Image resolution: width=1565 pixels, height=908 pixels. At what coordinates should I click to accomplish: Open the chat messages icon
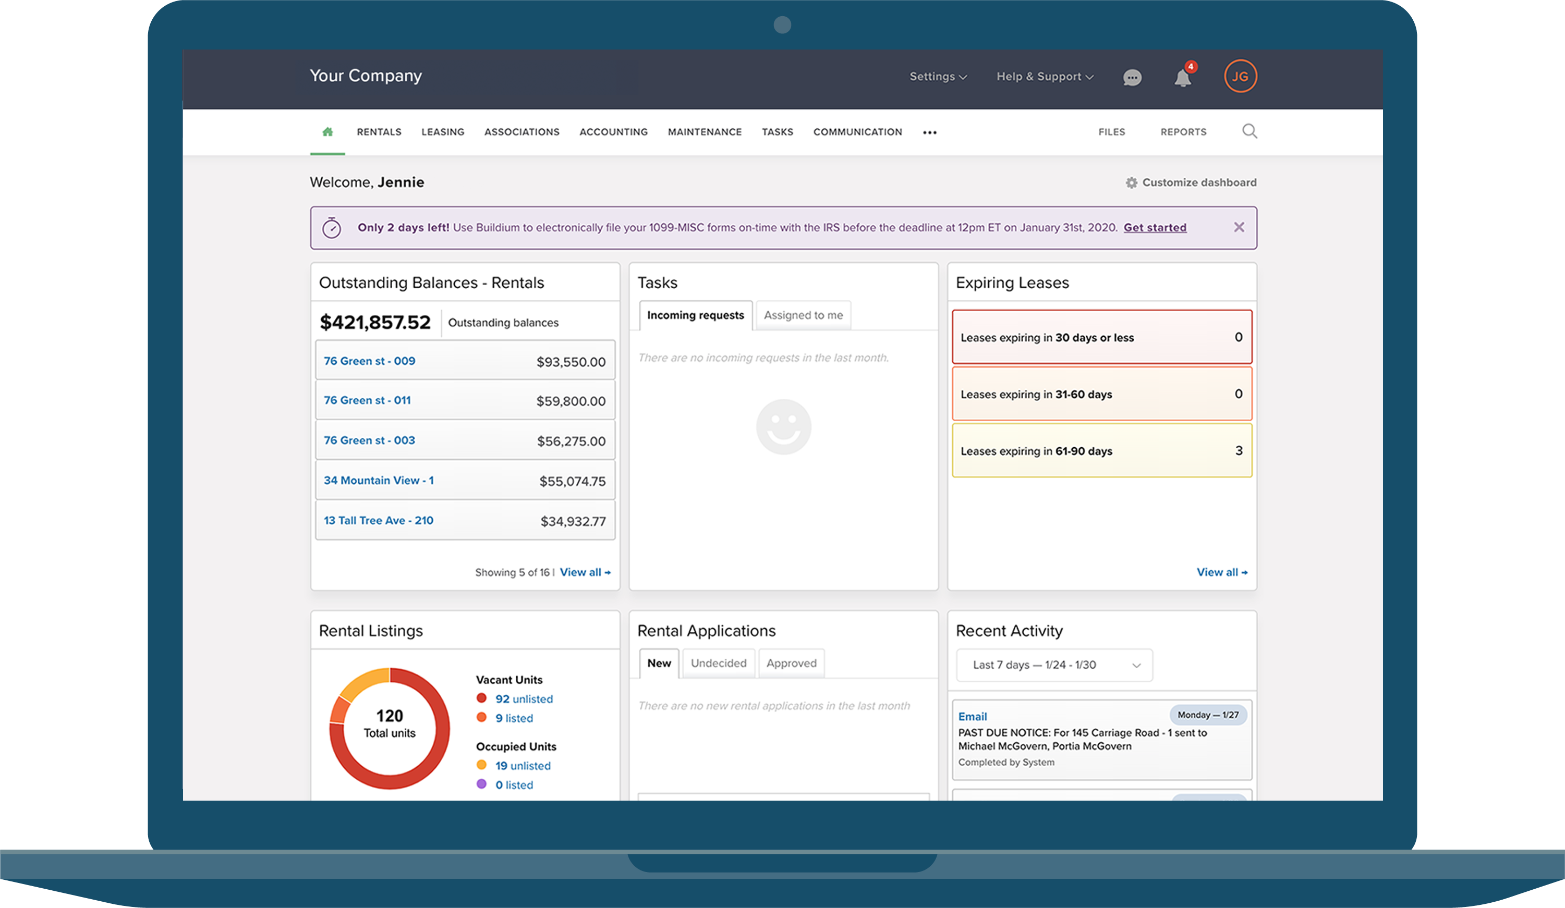coord(1132,77)
